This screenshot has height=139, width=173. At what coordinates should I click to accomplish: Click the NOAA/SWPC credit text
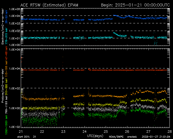click(x=116, y=137)
